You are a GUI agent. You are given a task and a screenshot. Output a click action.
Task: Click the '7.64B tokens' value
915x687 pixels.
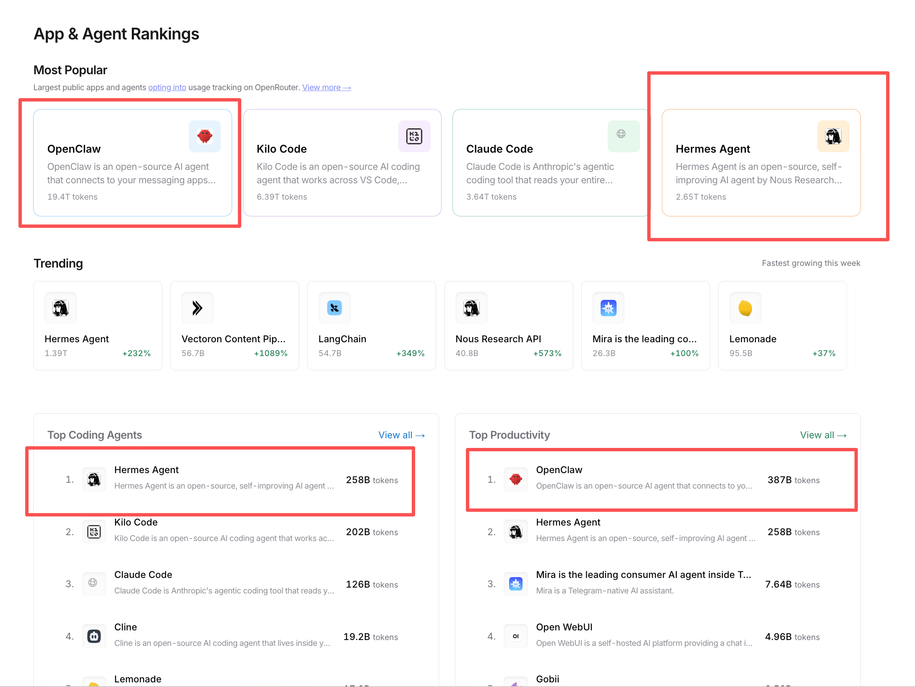coord(792,584)
